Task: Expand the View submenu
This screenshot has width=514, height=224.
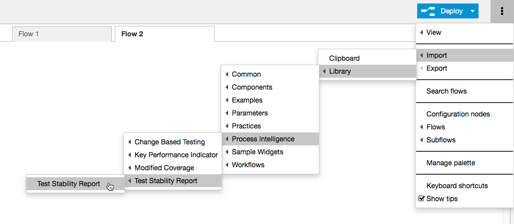Action: 465,32
